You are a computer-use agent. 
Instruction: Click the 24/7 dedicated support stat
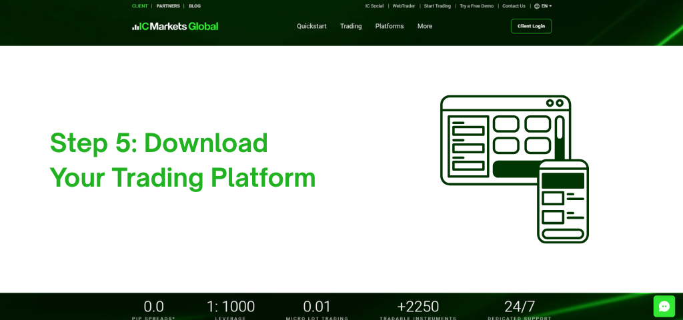(520, 307)
